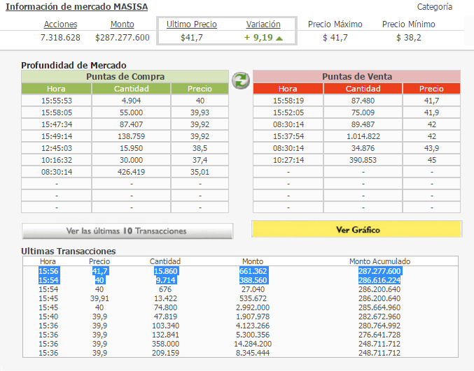Click highlighted accumulated amount 287.277.600
Viewport: 474px width, 371px height.
[379, 271]
